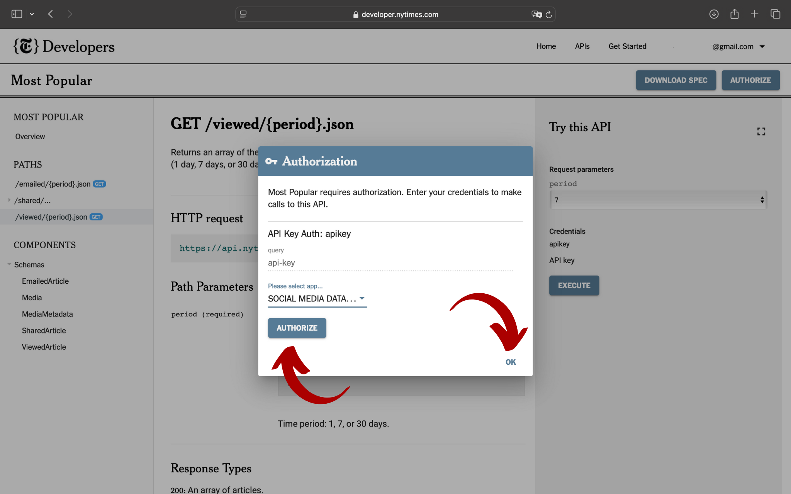This screenshot has height=494, width=791.
Task: Open the sidebar options chevron in Safari toolbar
Action: click(x=32, y=14)
